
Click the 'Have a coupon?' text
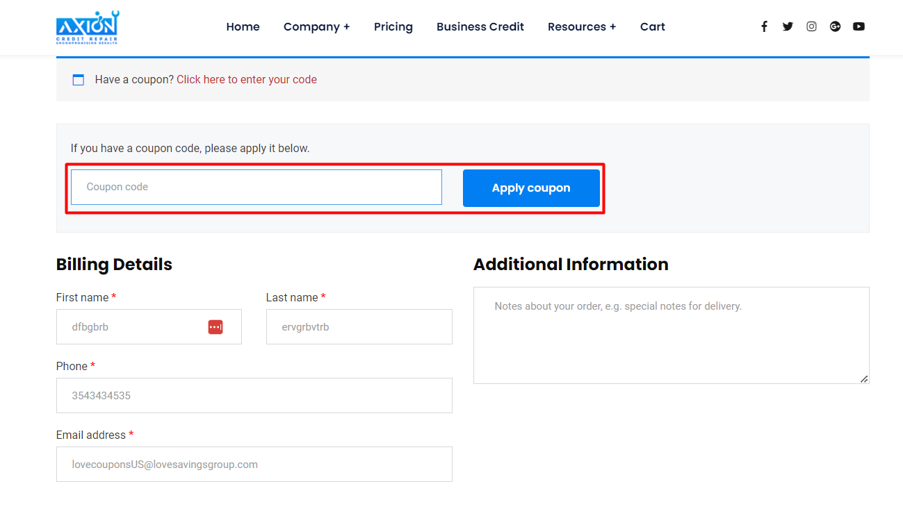pos(134,80)
